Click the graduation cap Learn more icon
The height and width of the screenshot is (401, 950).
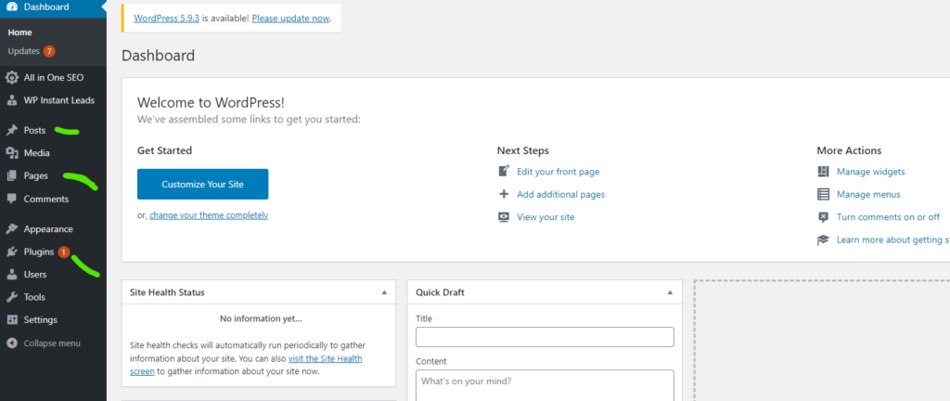pyautogui.click(x=823, y=239)
